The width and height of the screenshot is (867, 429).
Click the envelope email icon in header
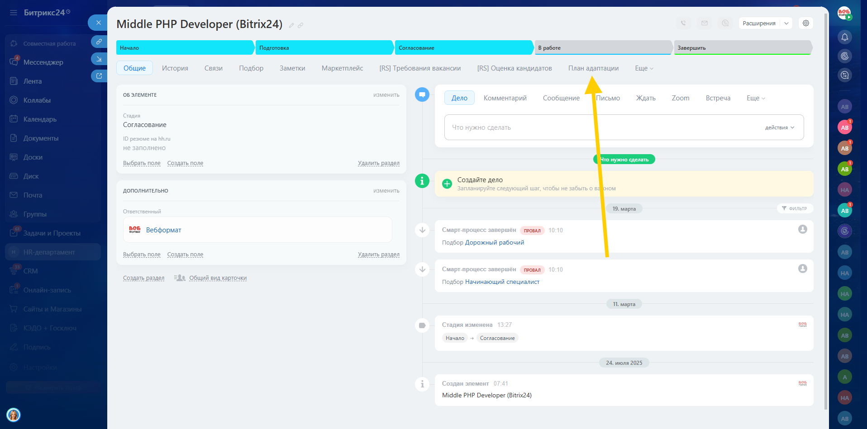[705, 23]
